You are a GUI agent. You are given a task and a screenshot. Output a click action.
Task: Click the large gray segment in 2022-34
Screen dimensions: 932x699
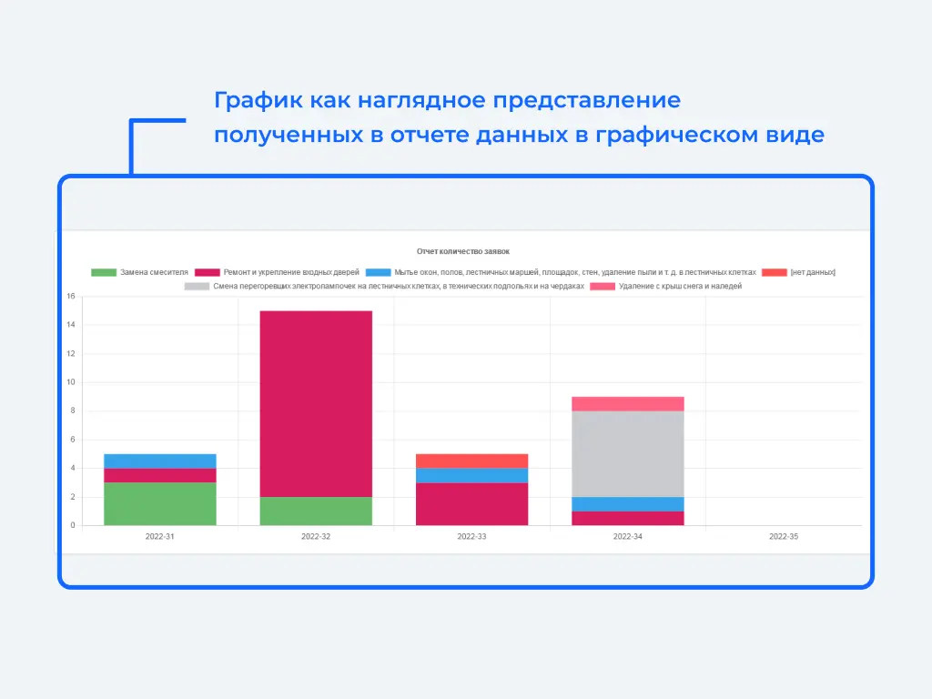click(627, 453)
